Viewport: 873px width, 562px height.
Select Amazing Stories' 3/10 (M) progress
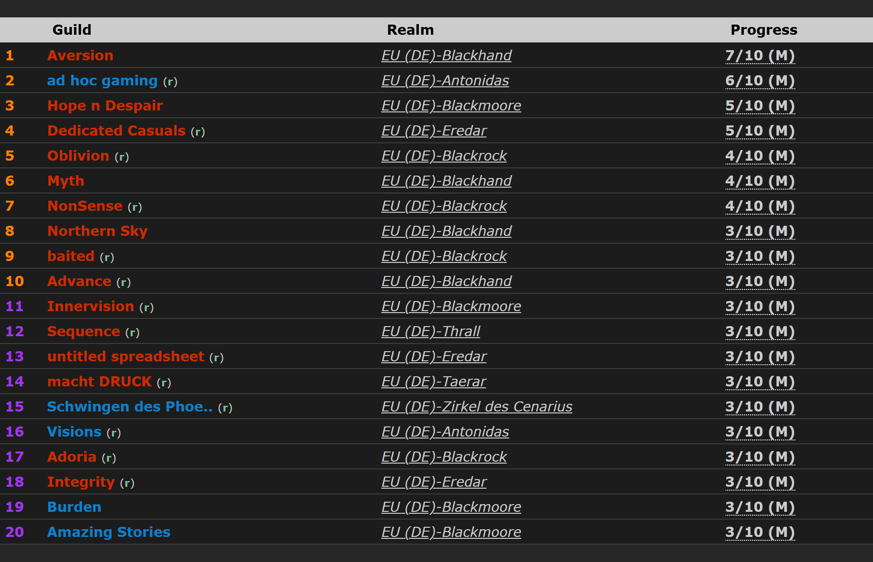(760, 532)
